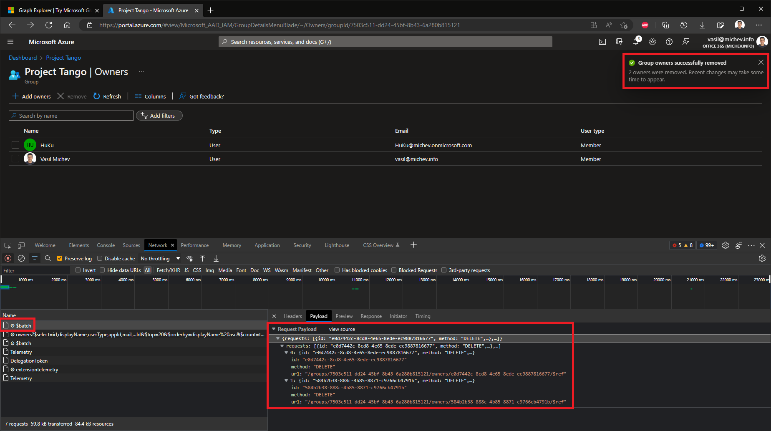The image size is (771, 431).
Task: Click the Dashboard breadcrumb link
Action: (x=23, y=58)
